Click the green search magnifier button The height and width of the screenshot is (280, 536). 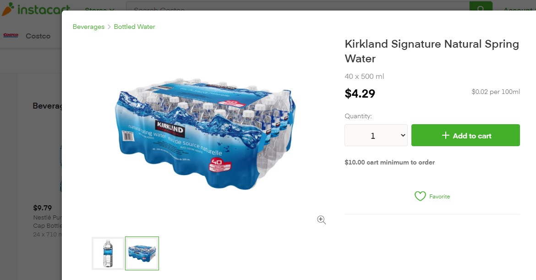coord(481,6)
